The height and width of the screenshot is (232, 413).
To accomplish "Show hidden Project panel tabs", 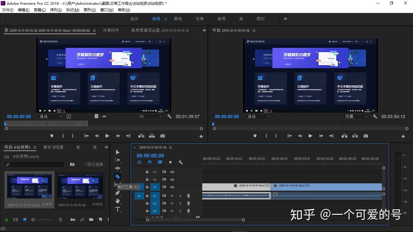I will tap(106, 147).
